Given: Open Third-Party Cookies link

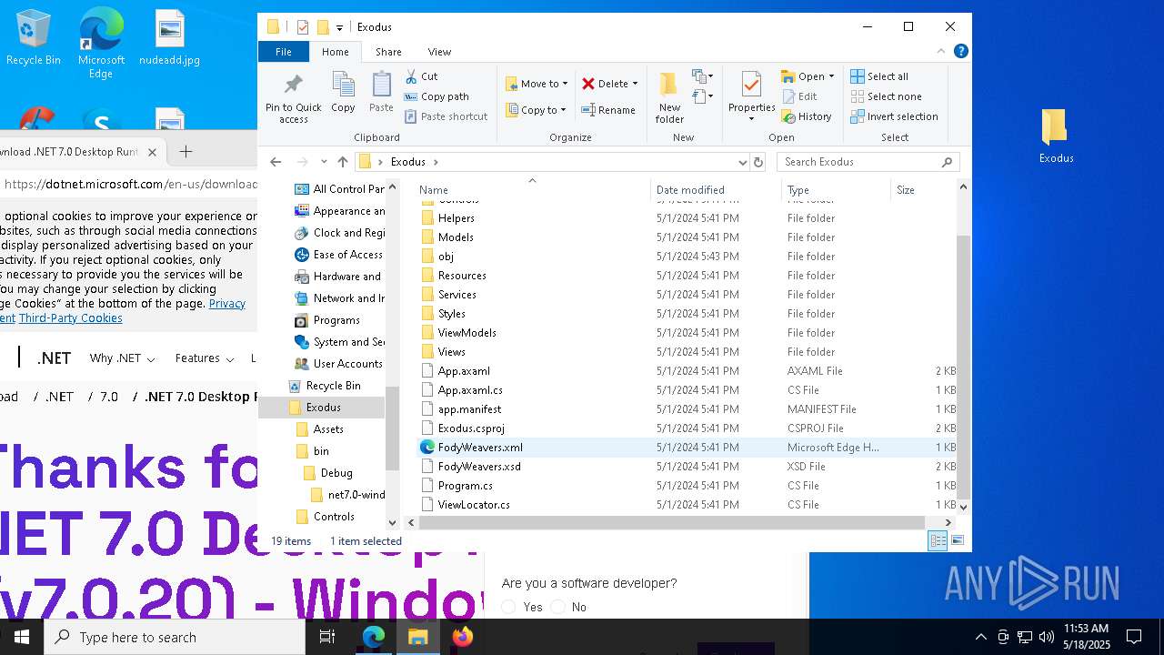Looking at the screenshot, I should (70, 318).
